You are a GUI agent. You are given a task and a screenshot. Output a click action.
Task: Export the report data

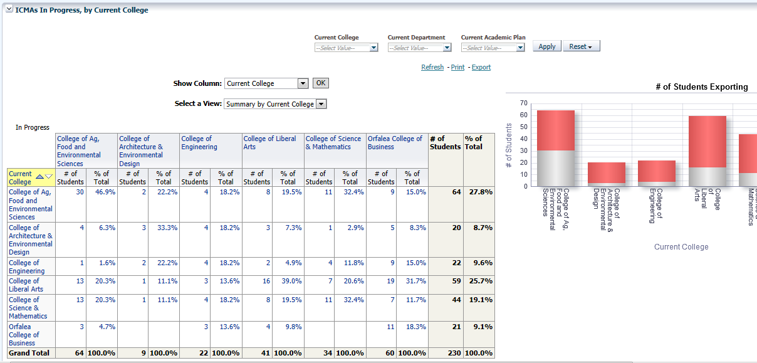481,67
